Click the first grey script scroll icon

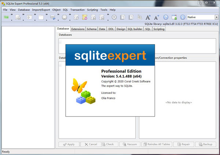[x=76, y=17]
